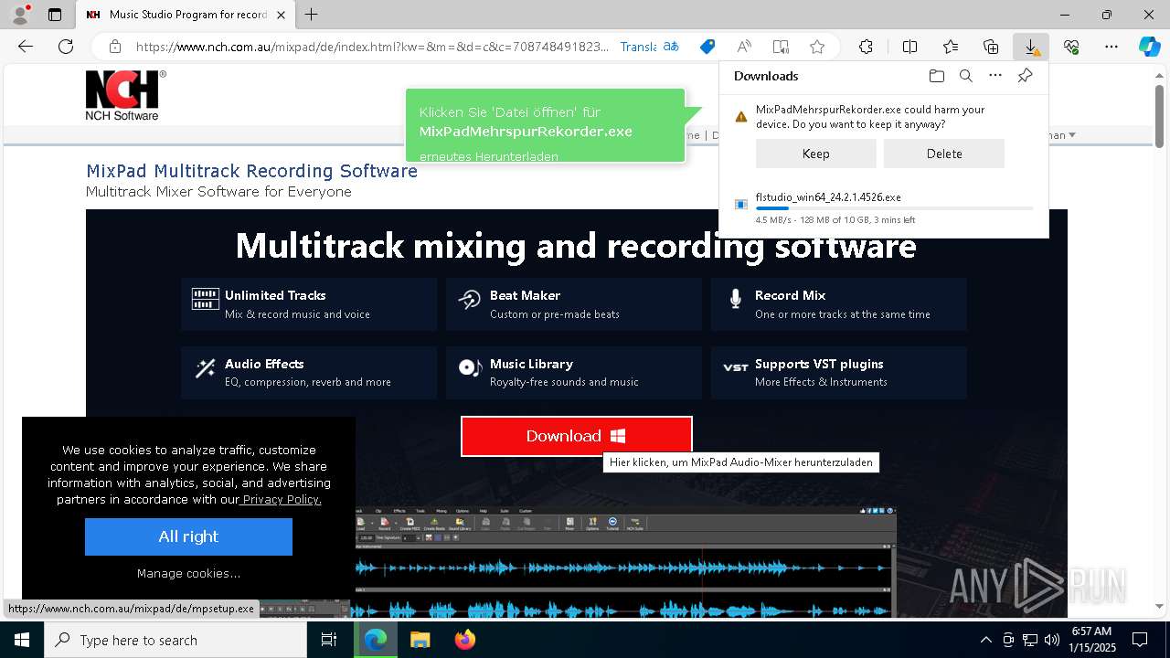Open Browser essentials heart icon
The height and width of the screenshot is (658, 1170).
click(1071, 47)
